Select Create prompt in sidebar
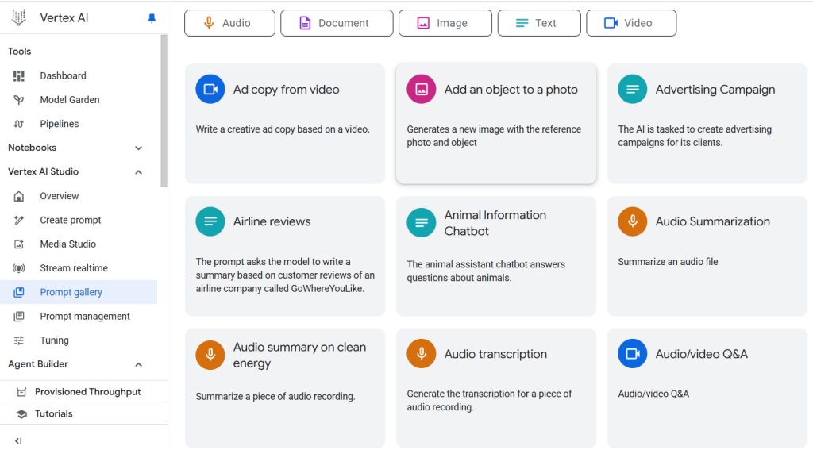The width and height of the screenshot is (813, 450). coord(71,221)
